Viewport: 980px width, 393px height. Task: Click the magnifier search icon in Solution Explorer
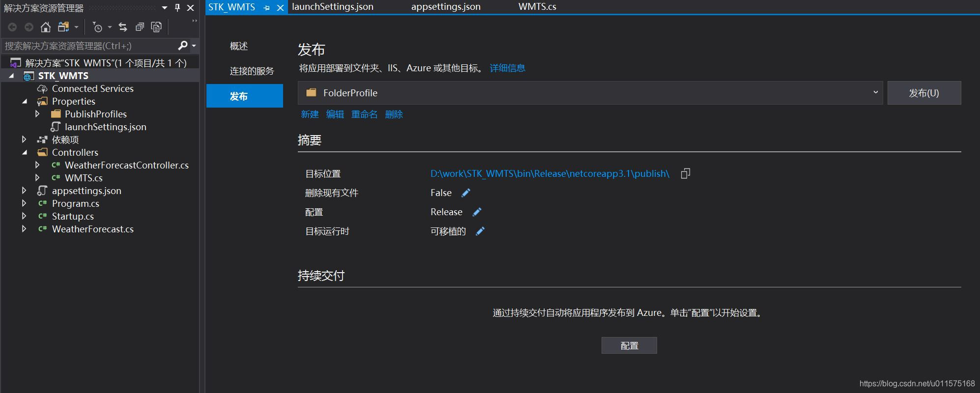(182, 46)
